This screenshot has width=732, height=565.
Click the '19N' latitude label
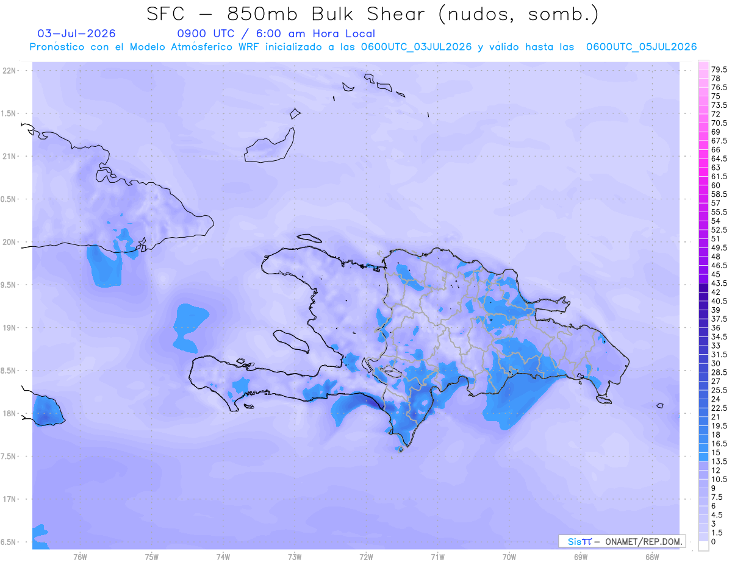[x=10, y=327]
